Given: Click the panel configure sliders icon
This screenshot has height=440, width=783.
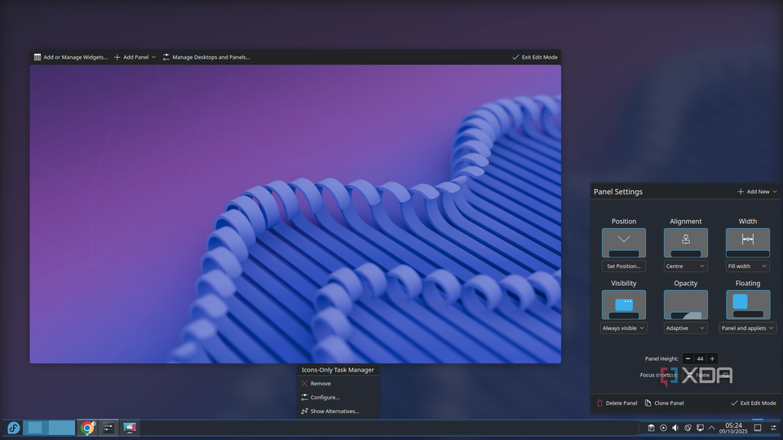Looking at the screenshot, I should 773,428.
